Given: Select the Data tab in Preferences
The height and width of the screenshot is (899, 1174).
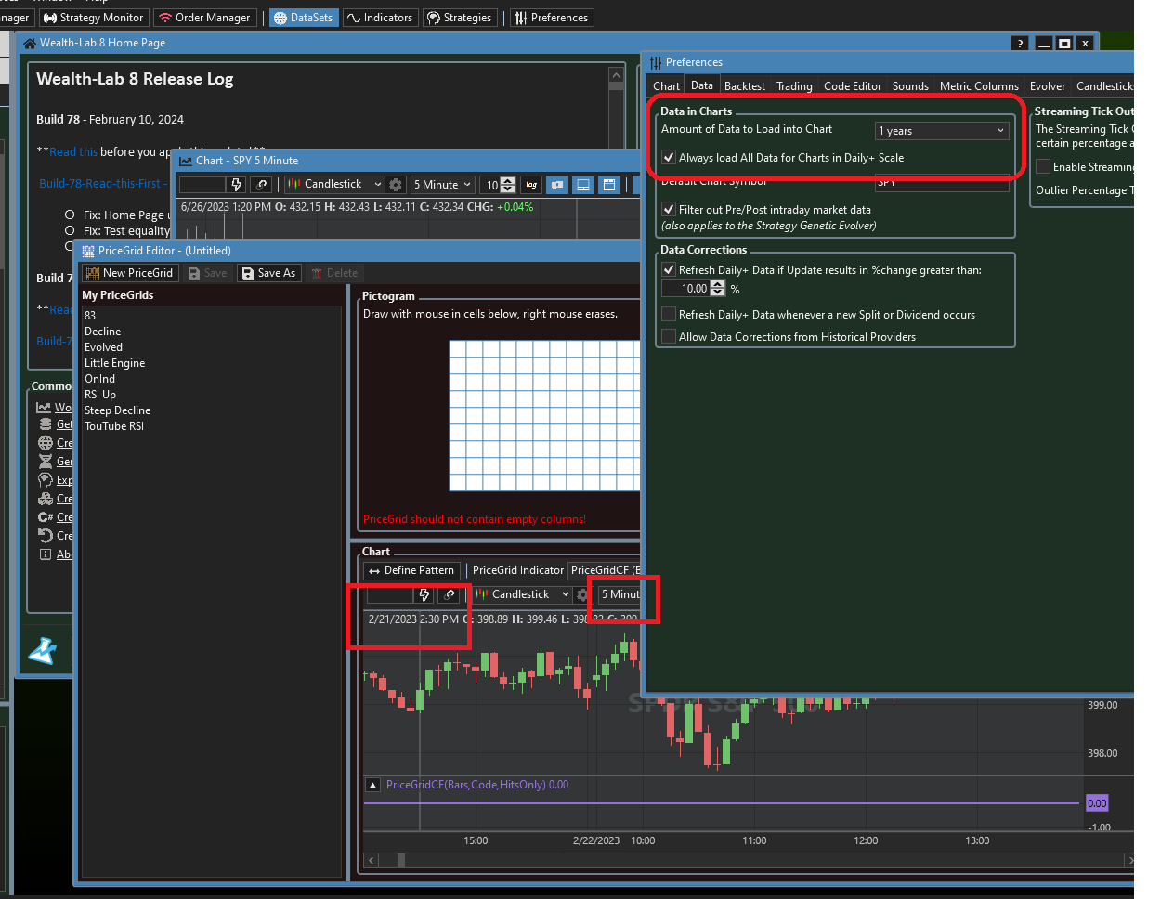Looking at the screenshot, I should (x=702, y=85).
